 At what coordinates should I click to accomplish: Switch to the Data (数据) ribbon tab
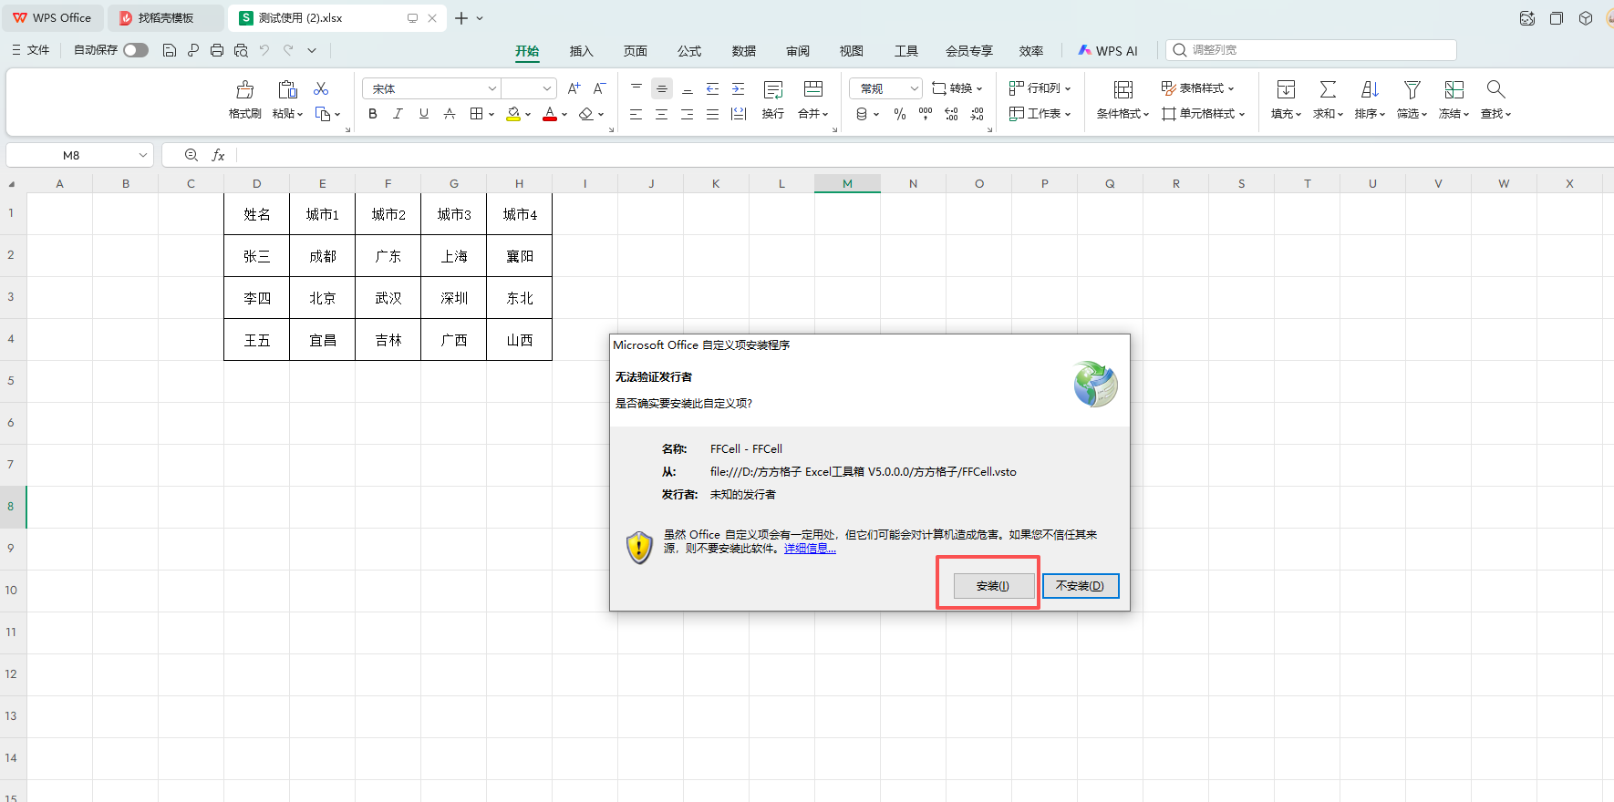(744, 51)
